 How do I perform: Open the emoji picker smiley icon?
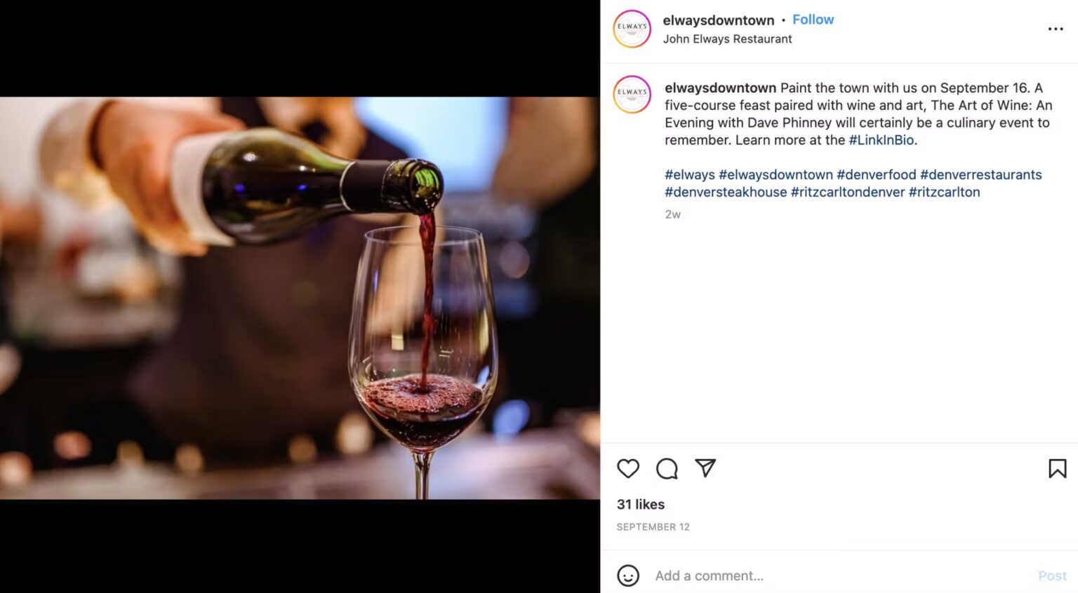click(x=628, y=575)
